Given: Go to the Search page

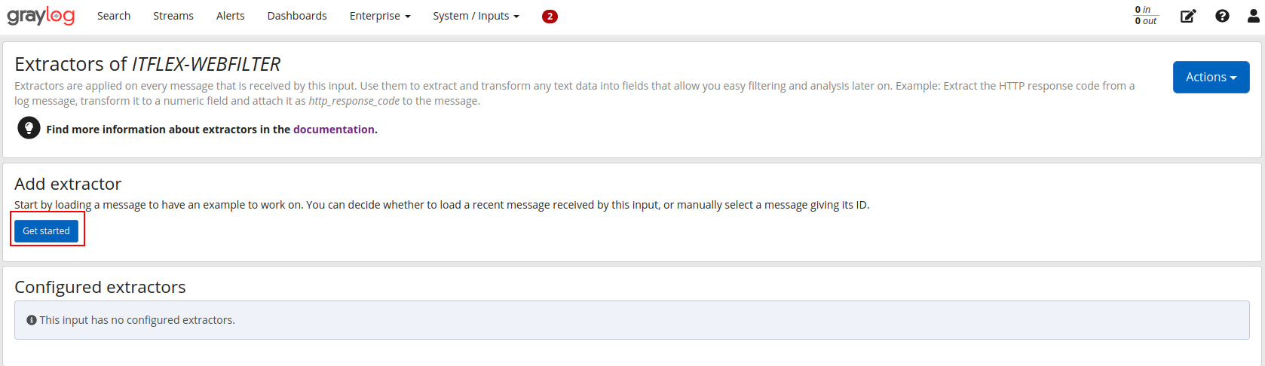Looking at the screenshot, I should tap(114, 16).
